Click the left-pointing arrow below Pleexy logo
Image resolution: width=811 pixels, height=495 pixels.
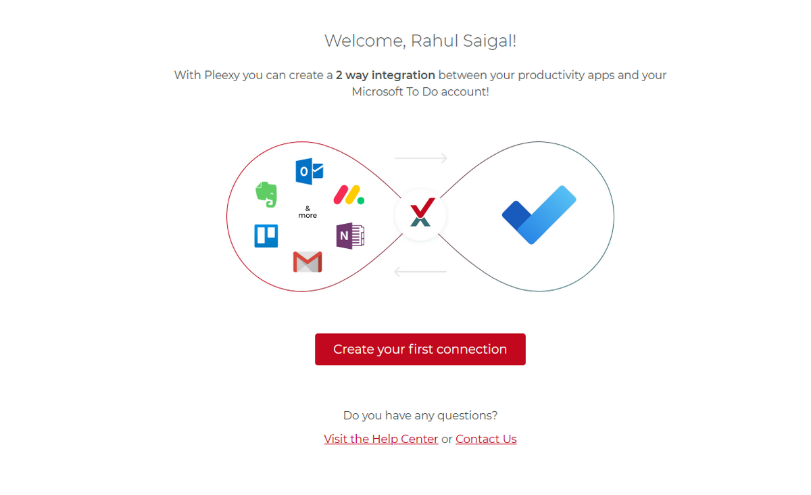(x=420, y=272)
